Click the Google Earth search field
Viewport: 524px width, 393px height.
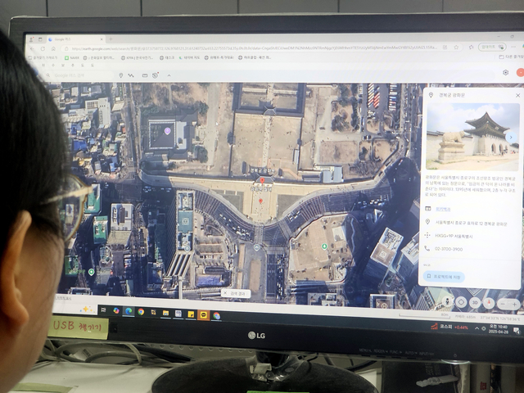pos(80,75)
